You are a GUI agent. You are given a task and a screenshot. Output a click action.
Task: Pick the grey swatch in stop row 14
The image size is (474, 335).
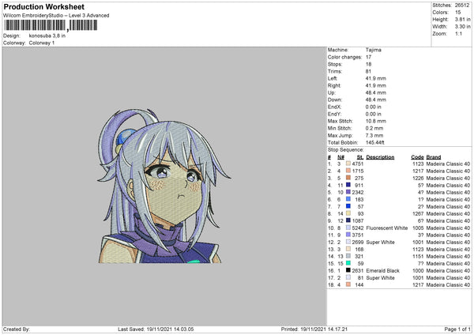(348, 256)
